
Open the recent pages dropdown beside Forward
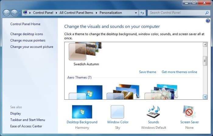(20, 13)
